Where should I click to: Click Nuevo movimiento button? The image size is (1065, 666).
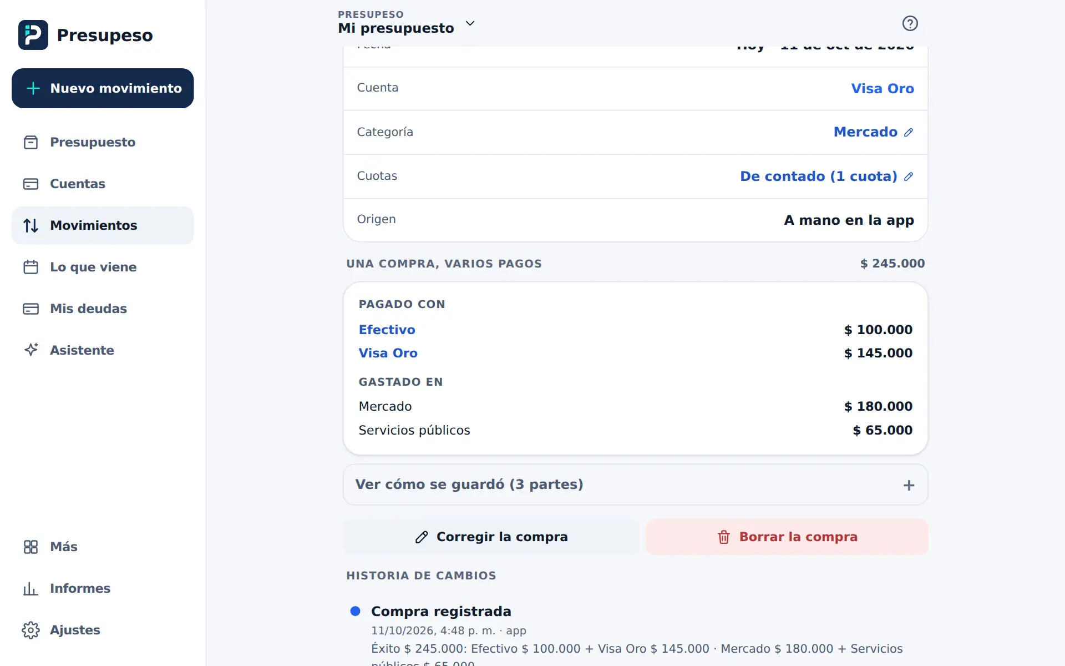pos(103,88)
